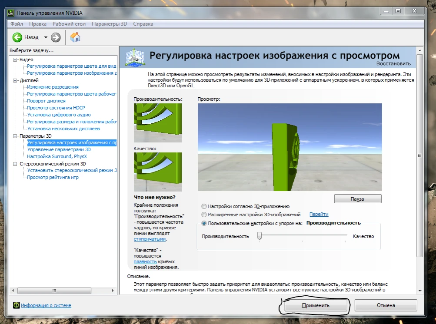436x324 pixels.
Task: Collapse the Видео tree section
Action: [15, 60]
